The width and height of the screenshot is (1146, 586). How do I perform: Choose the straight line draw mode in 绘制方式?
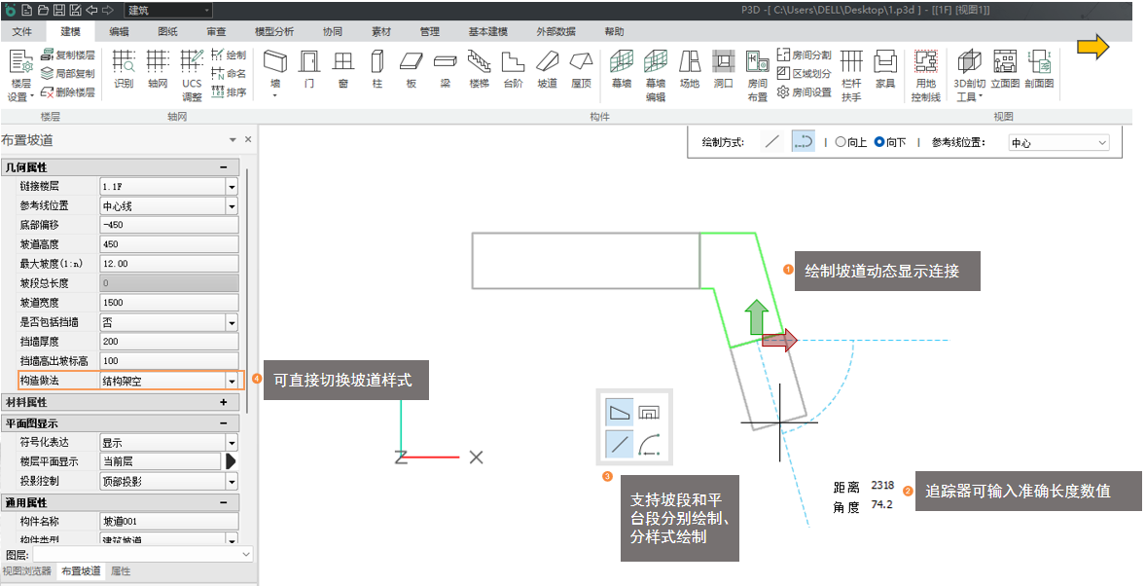coord(772,142)
